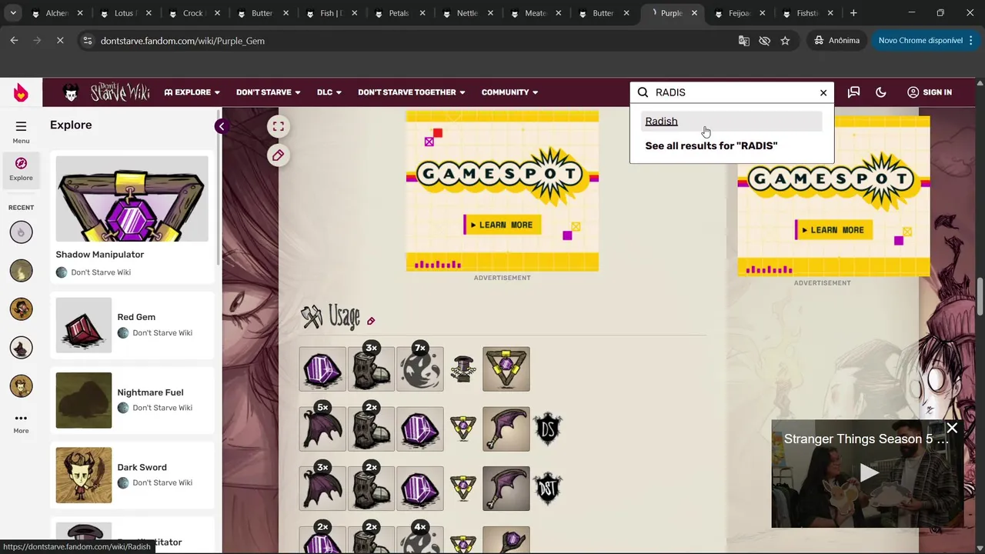This screenshot has height=554, width=985.
Task: Open the discussions chat icon
Action: click(853, 92)
